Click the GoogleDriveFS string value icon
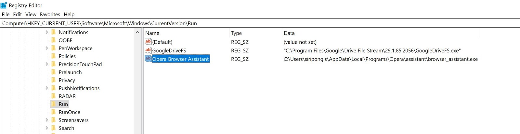 tap(148, 50)
